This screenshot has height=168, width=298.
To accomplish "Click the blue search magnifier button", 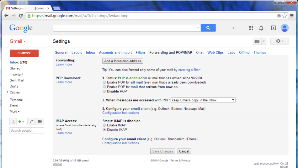I will [208, 28].
